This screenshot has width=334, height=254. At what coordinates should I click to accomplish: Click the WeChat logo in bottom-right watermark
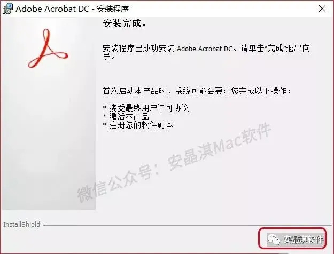click(274, 240)
